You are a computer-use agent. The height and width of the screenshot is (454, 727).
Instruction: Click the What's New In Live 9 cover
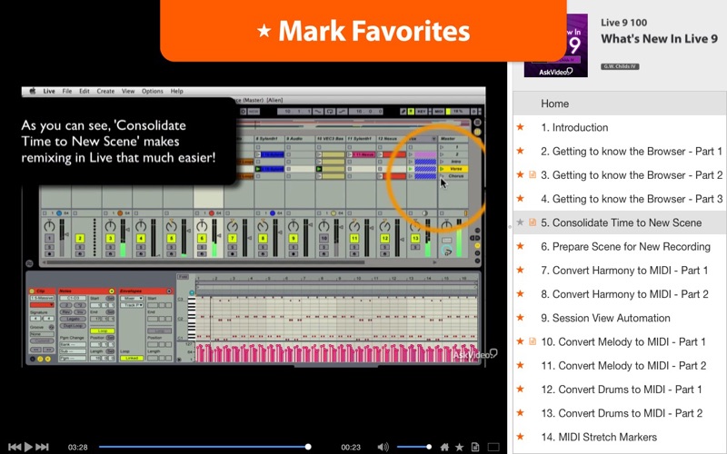[x=556, y=45]
